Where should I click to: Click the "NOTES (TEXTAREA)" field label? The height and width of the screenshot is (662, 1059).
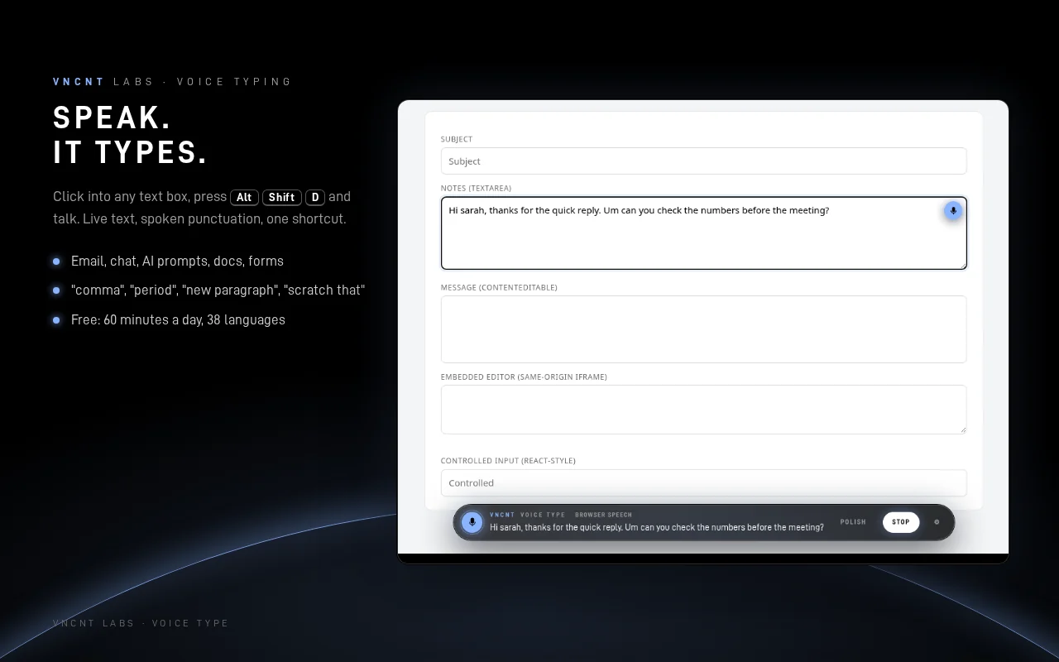coord(476,188)
